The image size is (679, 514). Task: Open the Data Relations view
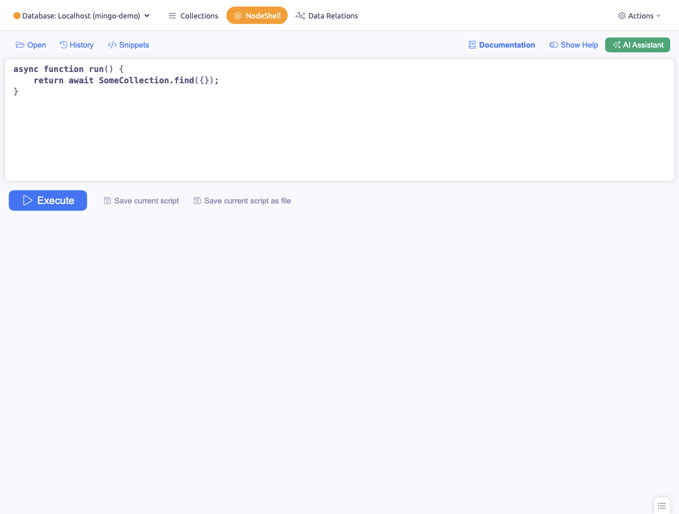pos(326,15)
